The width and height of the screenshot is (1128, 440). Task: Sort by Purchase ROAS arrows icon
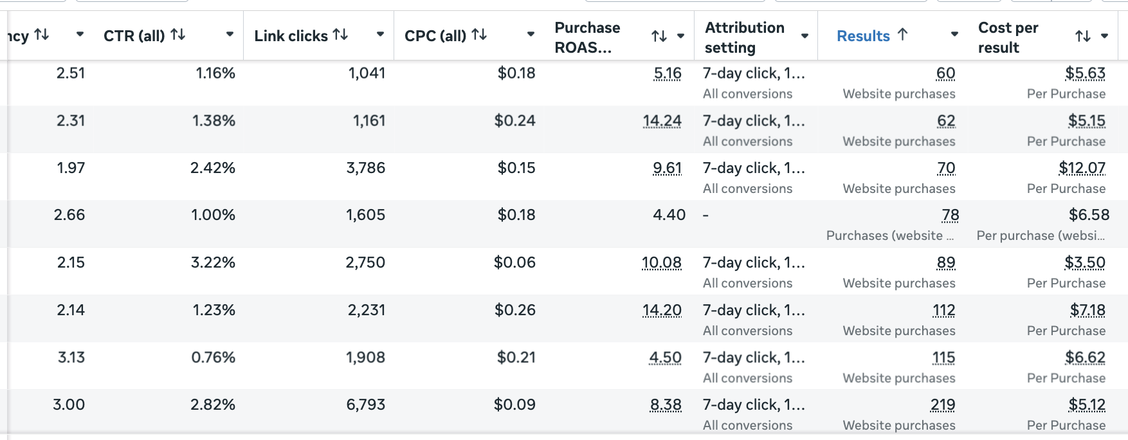coord(659,37)
